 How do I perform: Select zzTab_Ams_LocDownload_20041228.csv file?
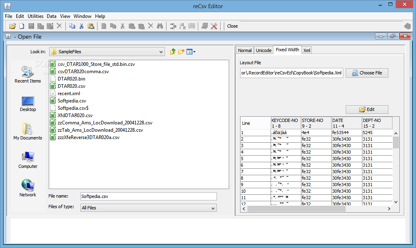pyautogui.click(x=100, y=130)
